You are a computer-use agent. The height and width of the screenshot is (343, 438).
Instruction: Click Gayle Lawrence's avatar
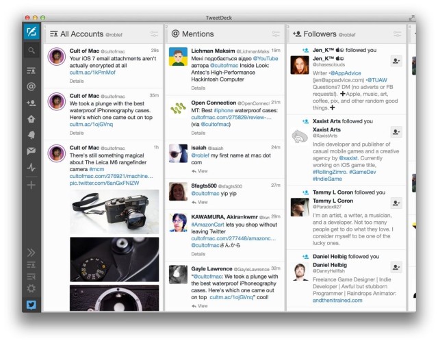(178, 275)
